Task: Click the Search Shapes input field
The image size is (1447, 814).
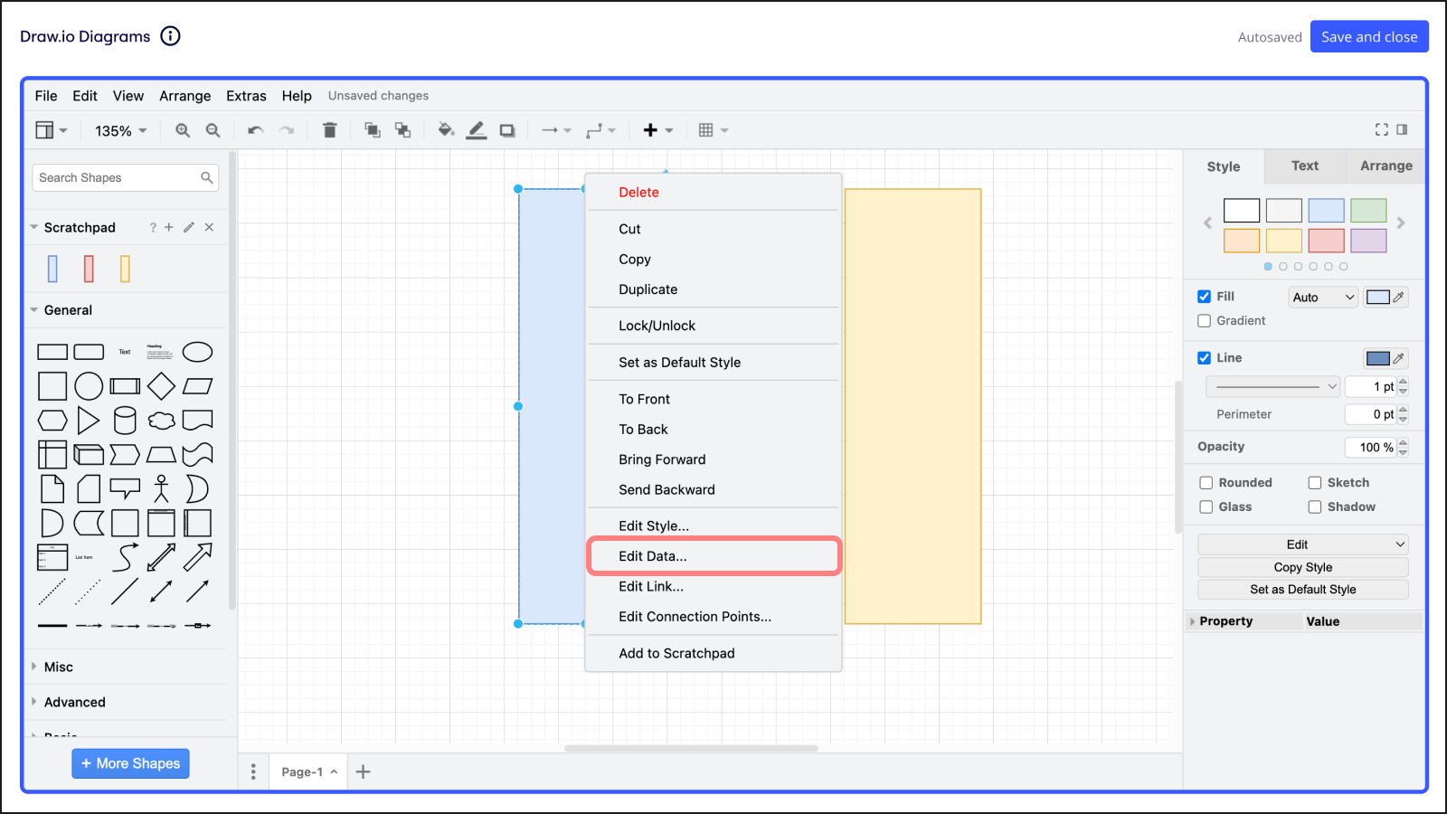Action: tap(118, 178)
